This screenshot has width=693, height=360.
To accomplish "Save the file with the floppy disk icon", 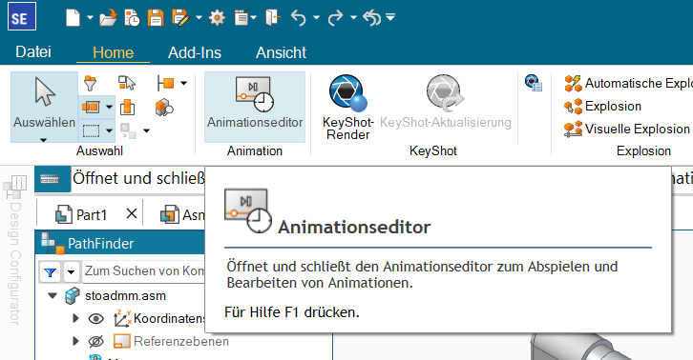I will pos(156,18).
